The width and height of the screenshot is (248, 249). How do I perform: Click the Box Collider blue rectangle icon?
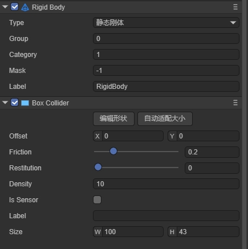(x=25, y=103)
